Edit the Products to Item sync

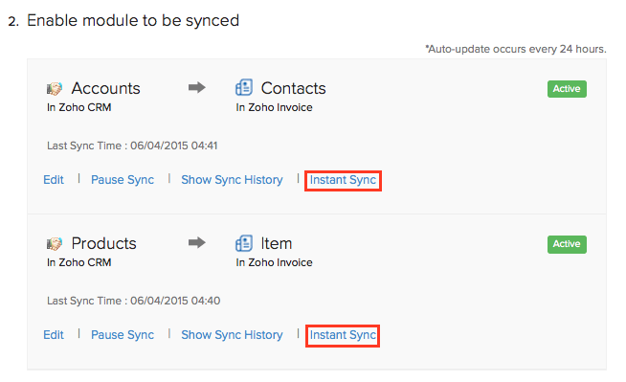(54, 334)
